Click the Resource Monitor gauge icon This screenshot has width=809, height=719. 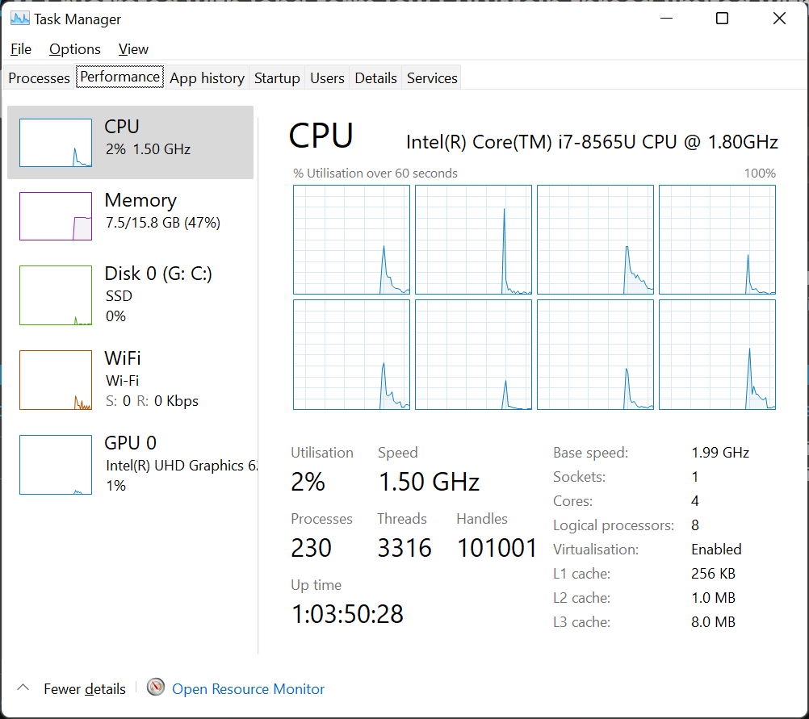156,688
